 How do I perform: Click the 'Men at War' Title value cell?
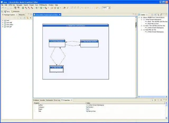coord(125,111)
